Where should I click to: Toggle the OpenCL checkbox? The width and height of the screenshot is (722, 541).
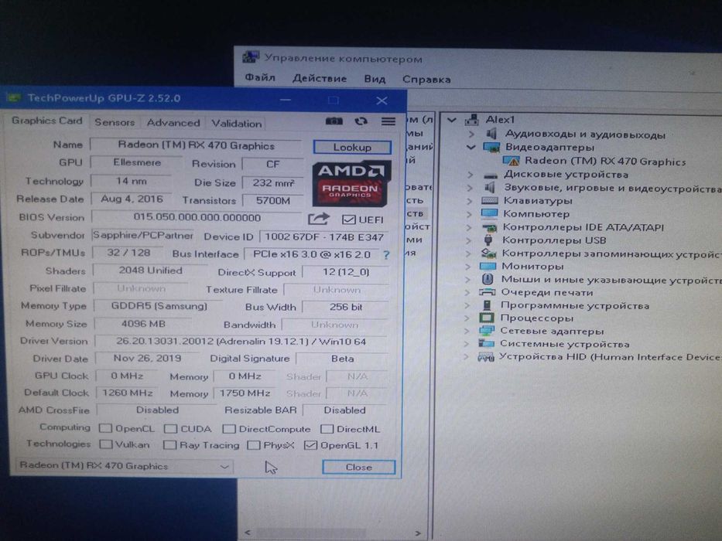[105, 428]
